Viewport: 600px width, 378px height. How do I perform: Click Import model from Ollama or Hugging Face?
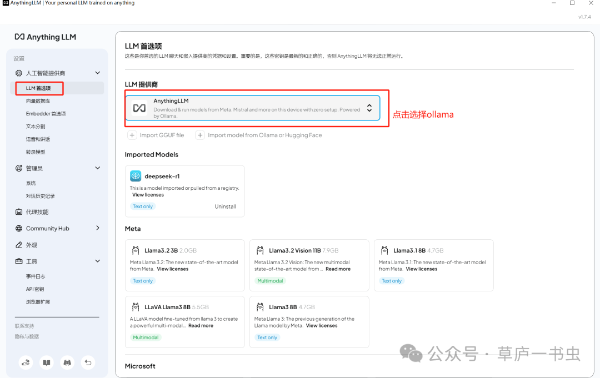[x=259, y=135]
